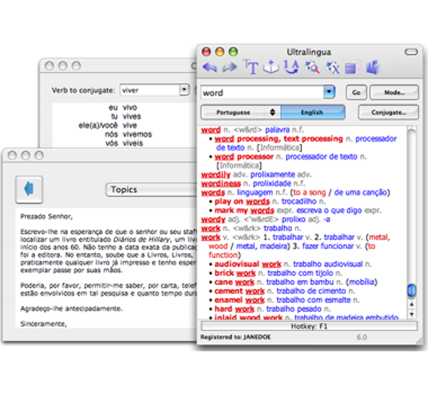Click the blue back arrow in Topics window

coord(29,189)
